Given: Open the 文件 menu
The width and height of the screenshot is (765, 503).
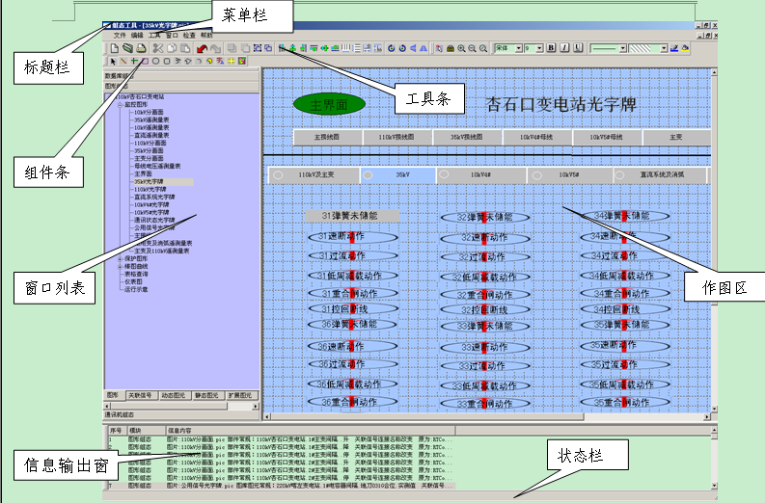Looking at the screenshot, I should click(120, 35).
